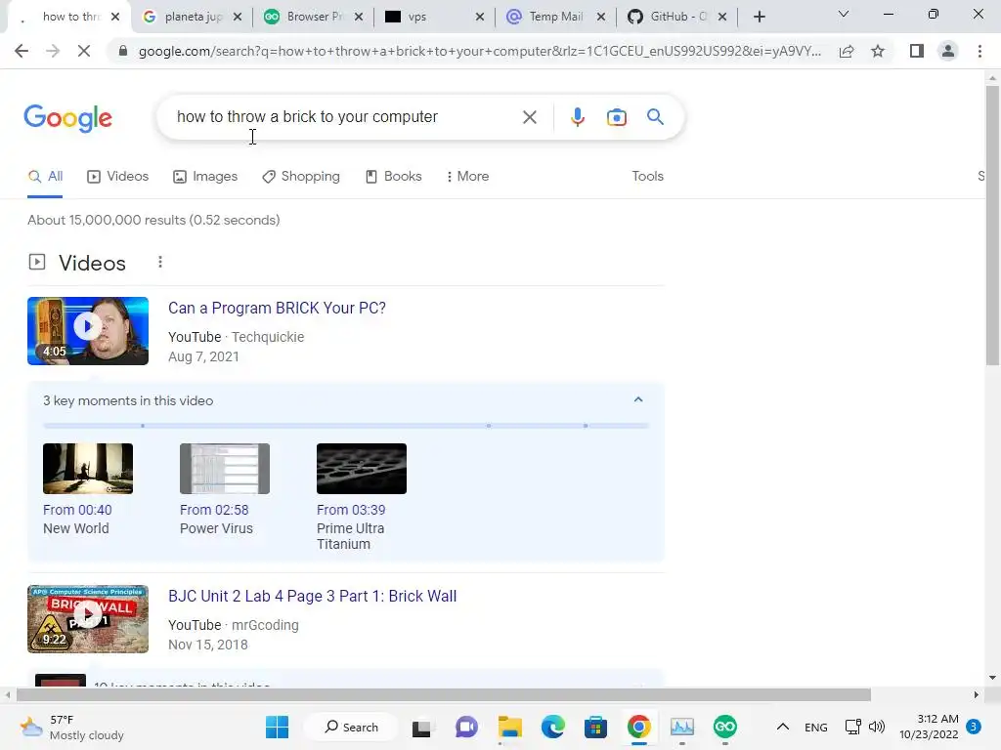Jump to last marker on key moments timeline
The height and width of the screenshot is (750, 1001).
point(586,426)
